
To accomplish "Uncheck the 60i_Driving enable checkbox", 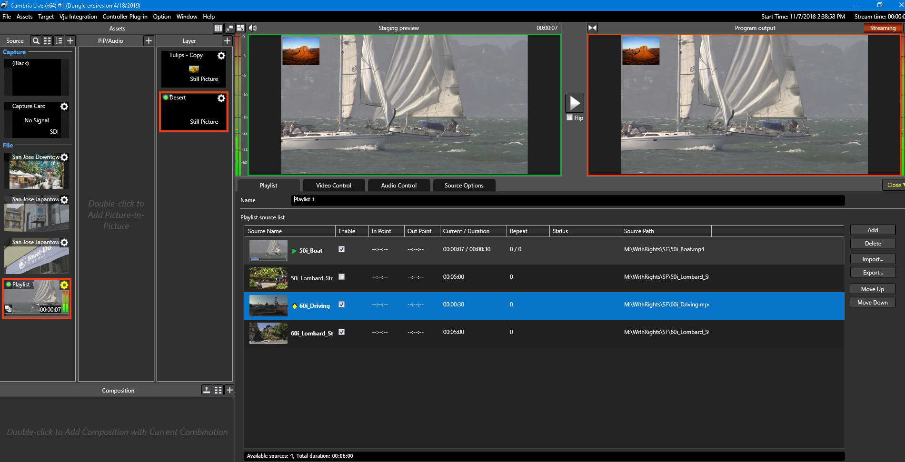I will coord(341,305).
